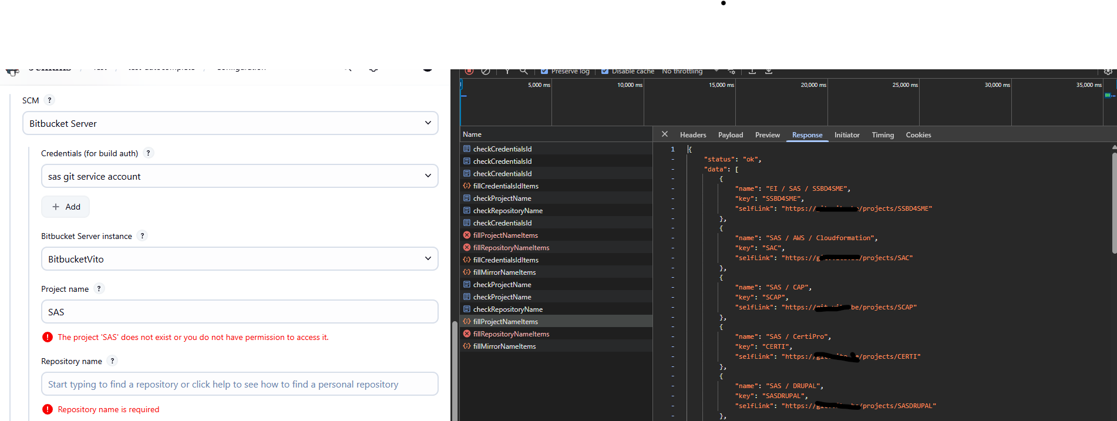Click the selfLink ending in /projects/SASDRUPAL

(x=836, y=406)
